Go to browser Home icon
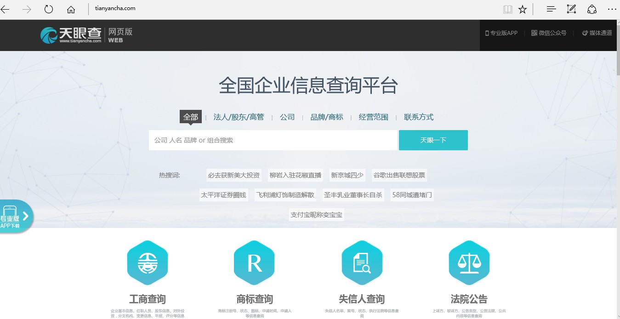Viewport: 620px width, 319px height. point(71,9)
